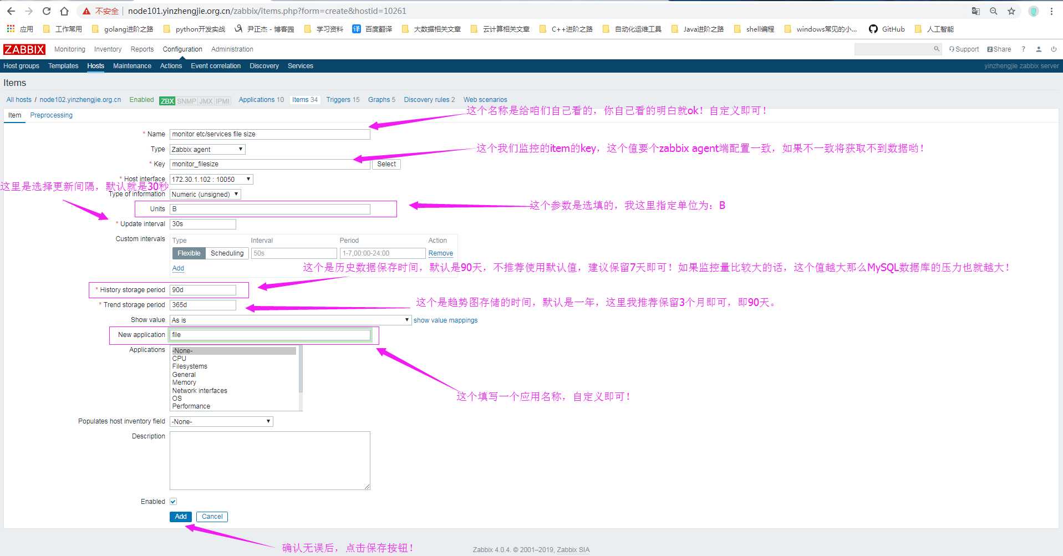Click the SNMP availability badge

(186, 101)
